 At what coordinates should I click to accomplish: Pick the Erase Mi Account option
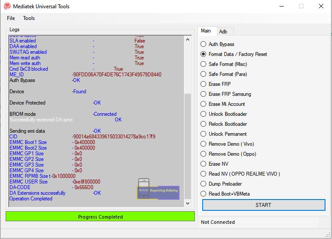(223, 104)
